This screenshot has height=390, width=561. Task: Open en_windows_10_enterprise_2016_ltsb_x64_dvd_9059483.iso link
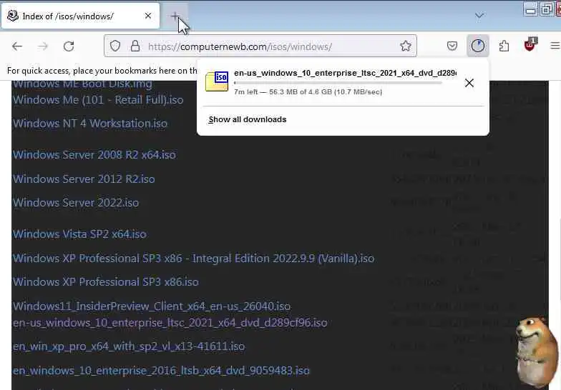(x=161, y=370)
